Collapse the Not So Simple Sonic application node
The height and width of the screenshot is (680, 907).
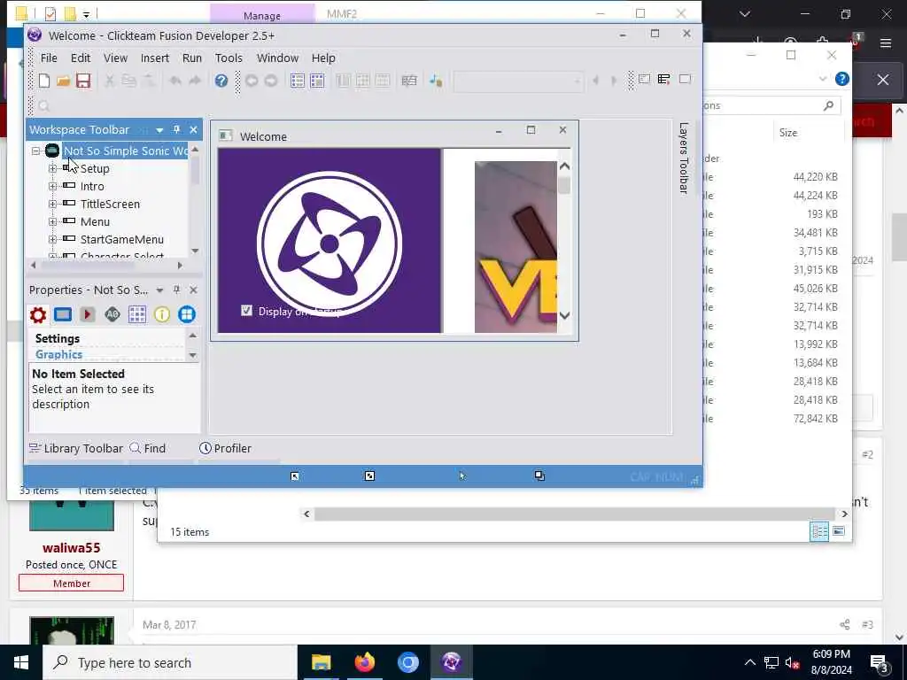click(35, 151)
